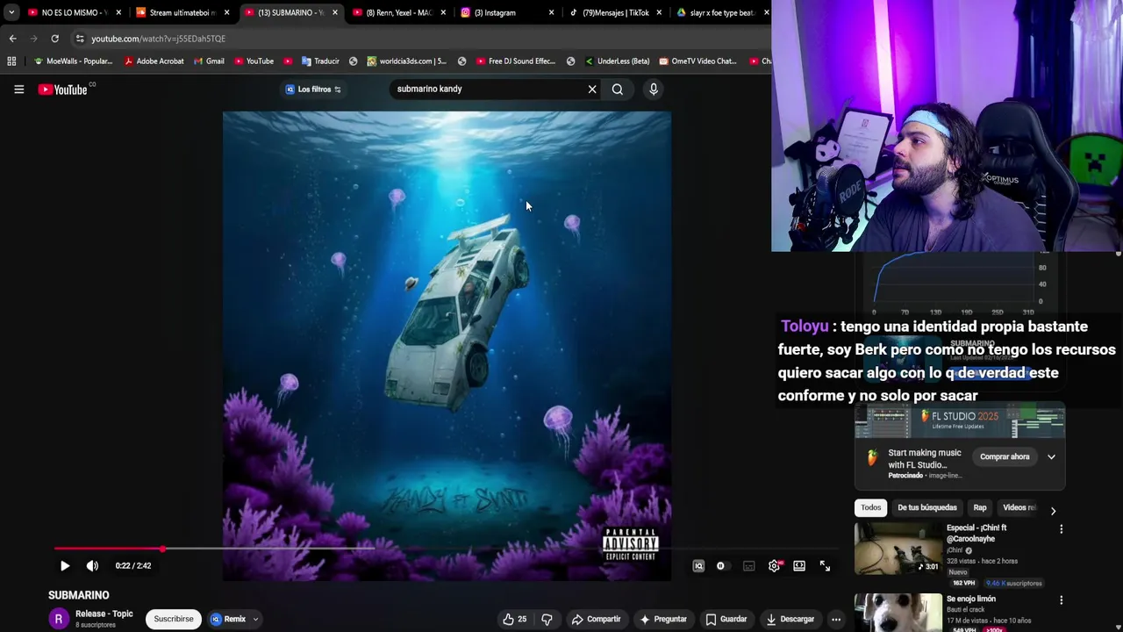This screenshot has height=632, width=1123.
Task: Open options for Especial ¡Chin! video
Action: tap(1061, 529)
